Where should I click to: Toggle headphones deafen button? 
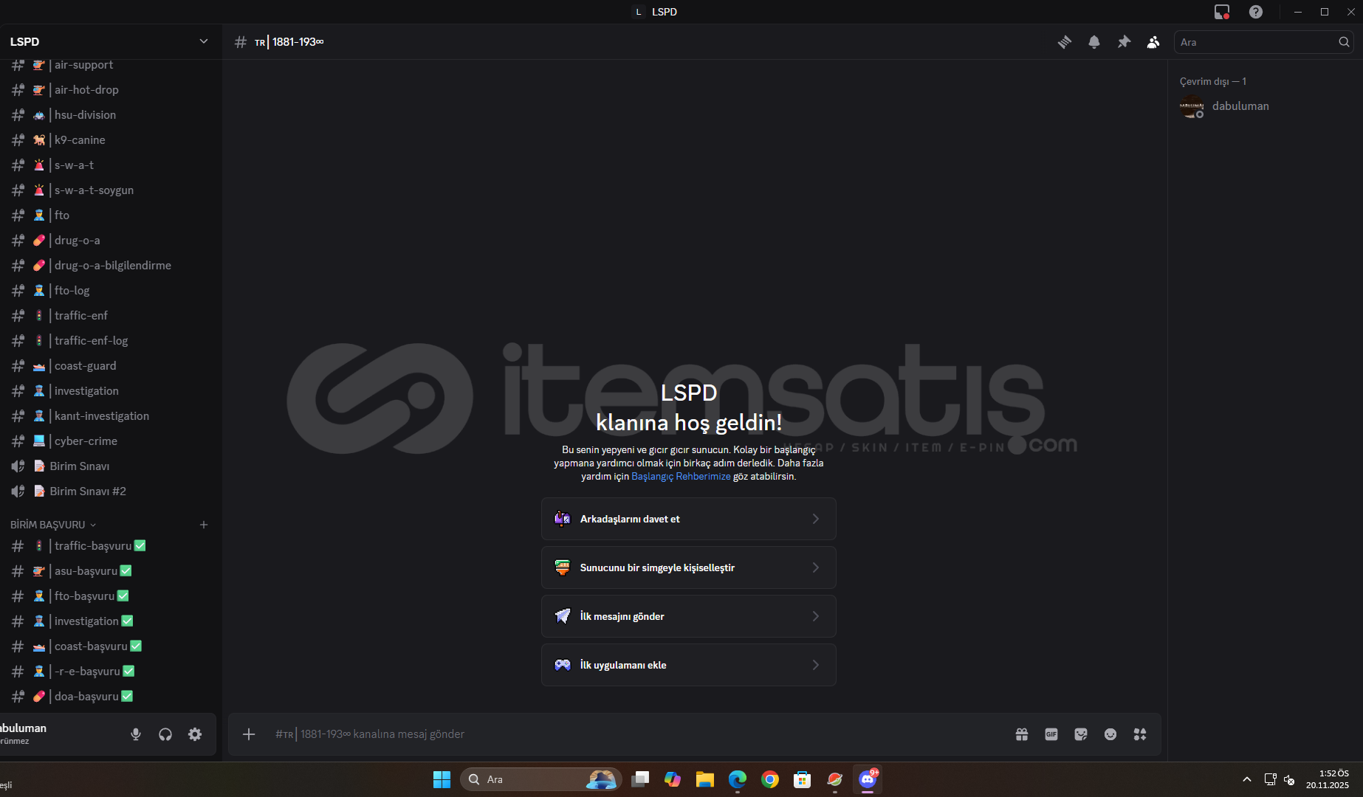click(x=165, y=734)
